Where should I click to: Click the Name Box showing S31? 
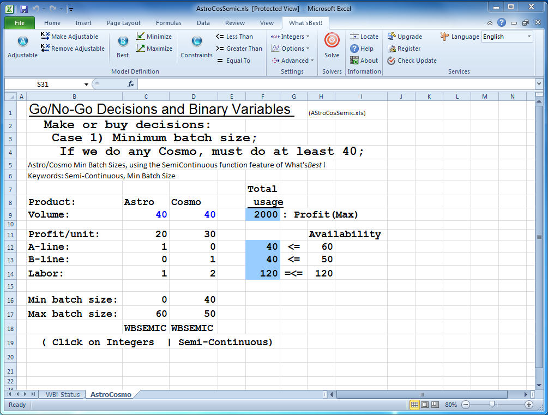(x=44, y=84)
